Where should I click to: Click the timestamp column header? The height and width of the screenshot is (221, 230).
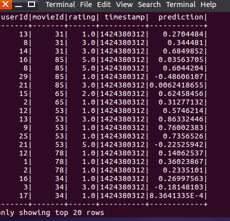[124, 17]
